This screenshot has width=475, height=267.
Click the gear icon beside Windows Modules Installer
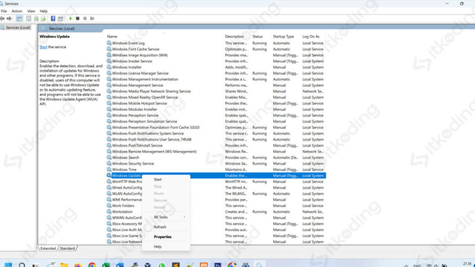(x=109, y=109)
